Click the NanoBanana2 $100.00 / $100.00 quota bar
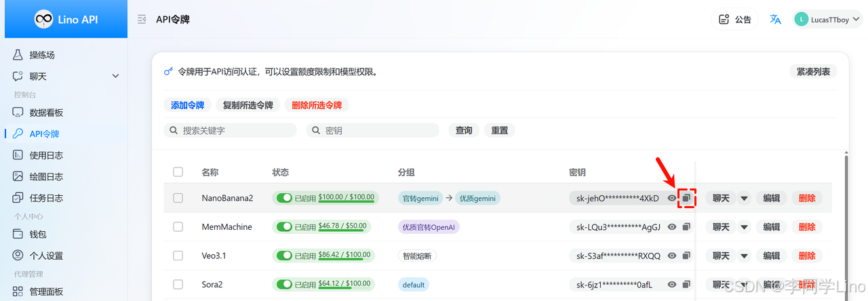This screenshot has width=868, height=301. pyautogui.click(x=346, y=198)
